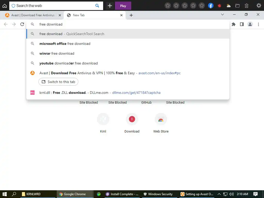Screen dimensions: 264x198
Task: Open toolbar settings gear icon
Action: (259, 6)
